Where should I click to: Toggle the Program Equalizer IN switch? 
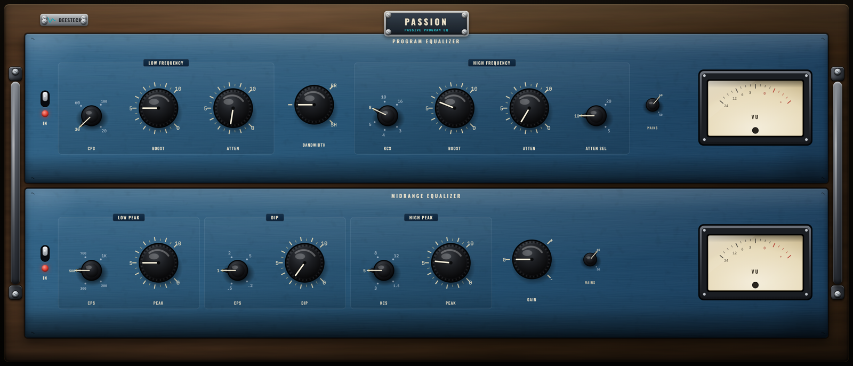pos(45,98)
